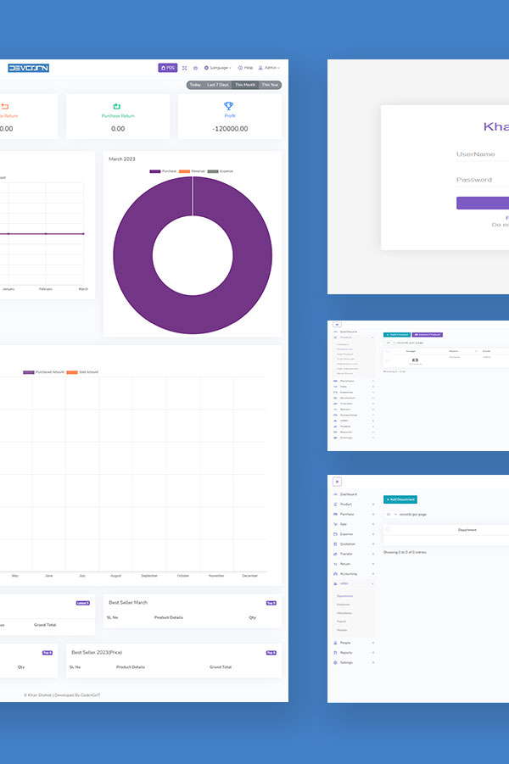509x764 pixels.
Task: Click the Transfer icon in department window sidebar
Action: [x=335, y=554]
